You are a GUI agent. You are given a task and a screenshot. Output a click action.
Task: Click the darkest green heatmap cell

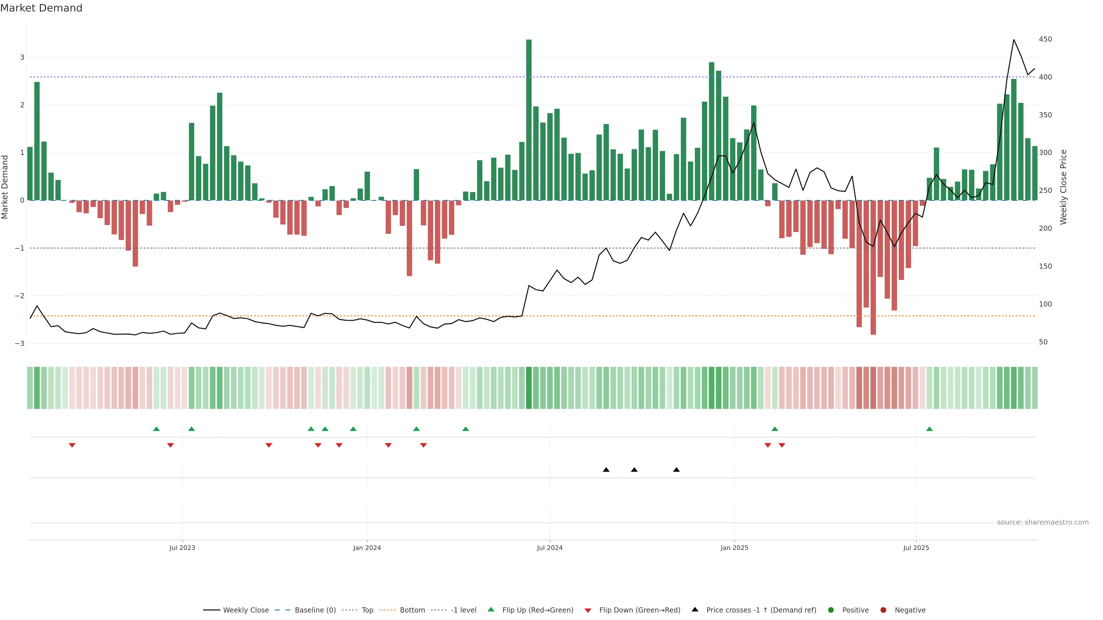pos(529,388)
